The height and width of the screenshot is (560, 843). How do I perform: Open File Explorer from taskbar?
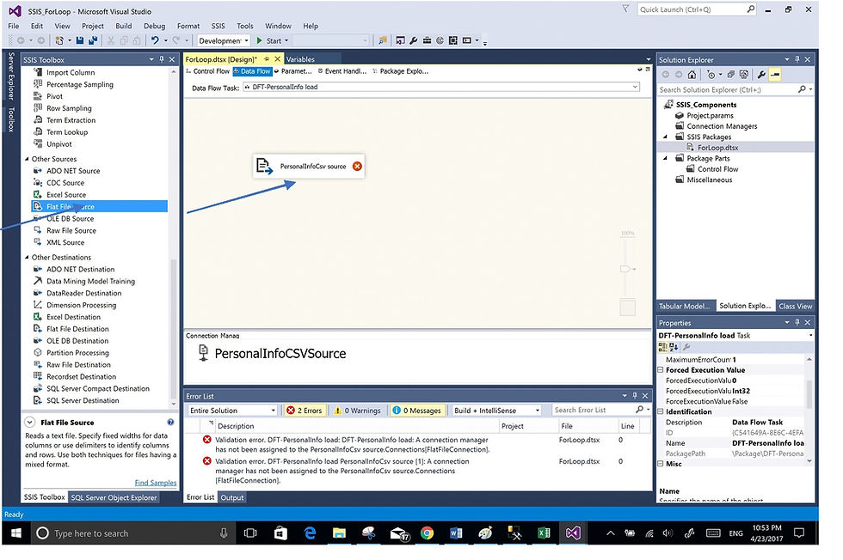(339, 533)
